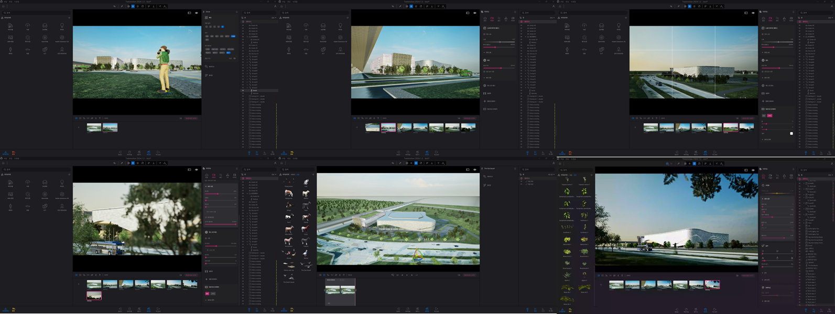Viewport: 835px width, 314px height.
Task: Select The Death Squad thumbnail in animal library
Action: pos(289,277)
